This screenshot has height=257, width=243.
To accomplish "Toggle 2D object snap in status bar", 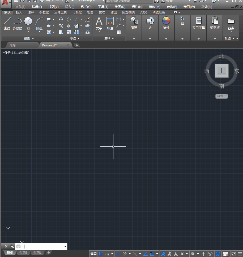I will pos(152,254).
